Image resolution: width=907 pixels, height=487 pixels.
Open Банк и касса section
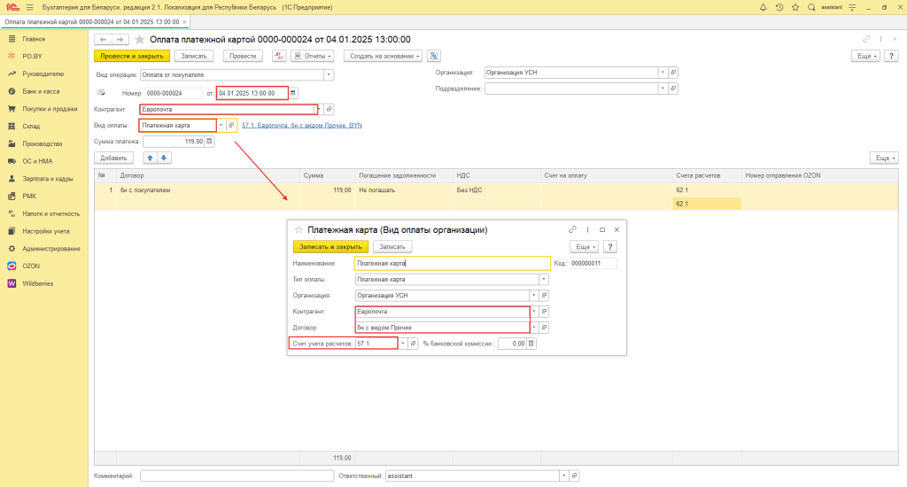(x=41, y=91)
